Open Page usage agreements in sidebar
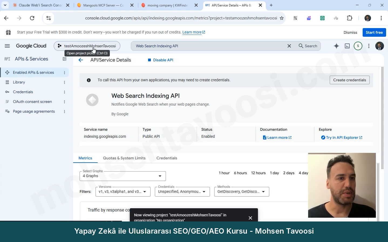The width and height of the screenshot is (388, 242). click(34, 111)
